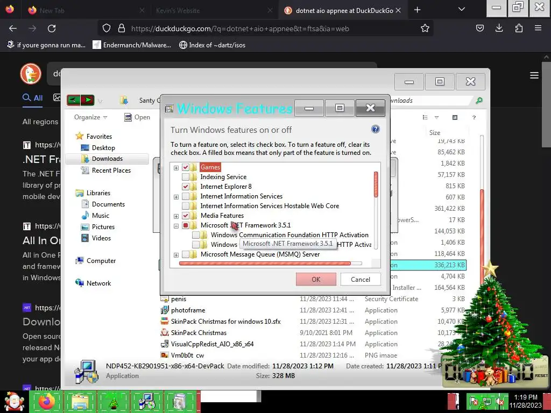
Task: Uncheck Internet Explorer 8 feature
Action: [x=186, y=187]
